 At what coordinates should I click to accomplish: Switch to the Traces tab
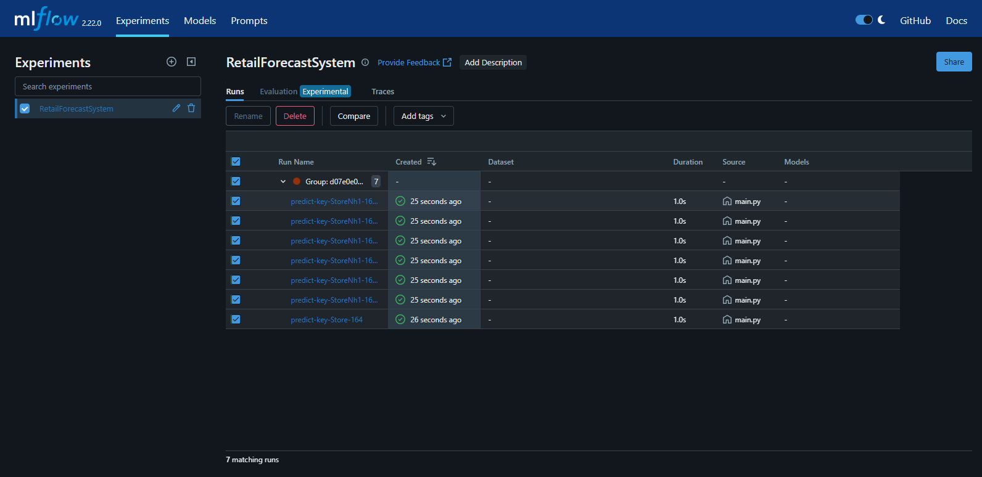(382, 91)
